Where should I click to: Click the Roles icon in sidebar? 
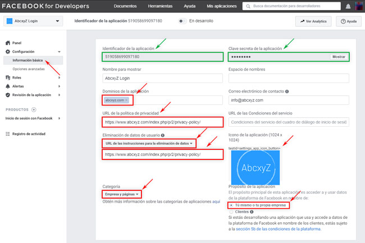click(8, 77)
